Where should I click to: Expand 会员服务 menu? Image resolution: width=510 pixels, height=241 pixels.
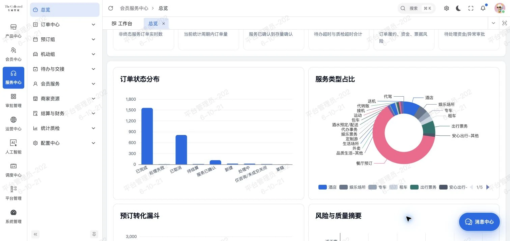[x=65, y=84]
